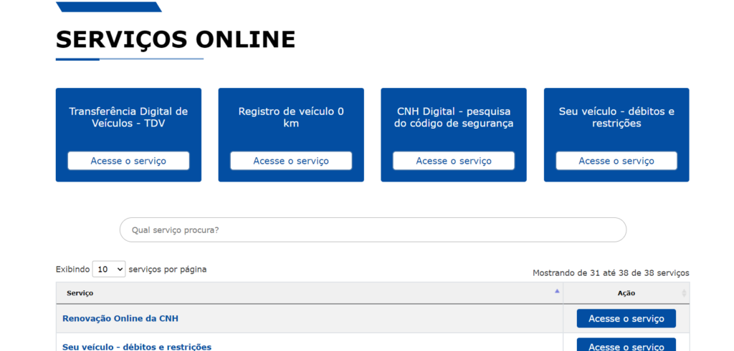Viewport: 734px width, 351px height.
Task: Sort the table by the Ação header
Action: point(626,293)
